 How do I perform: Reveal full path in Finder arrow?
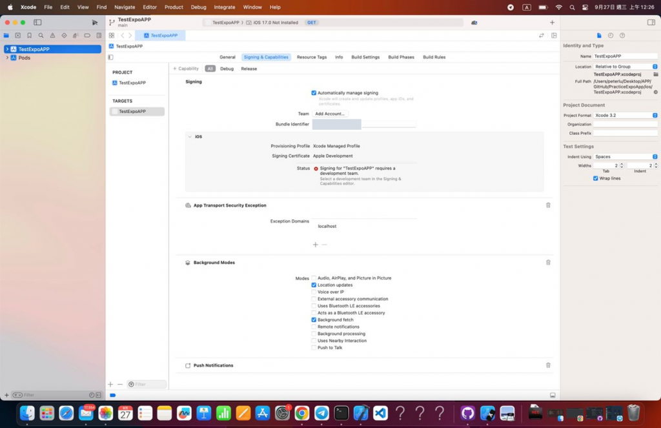pos(656,92)
